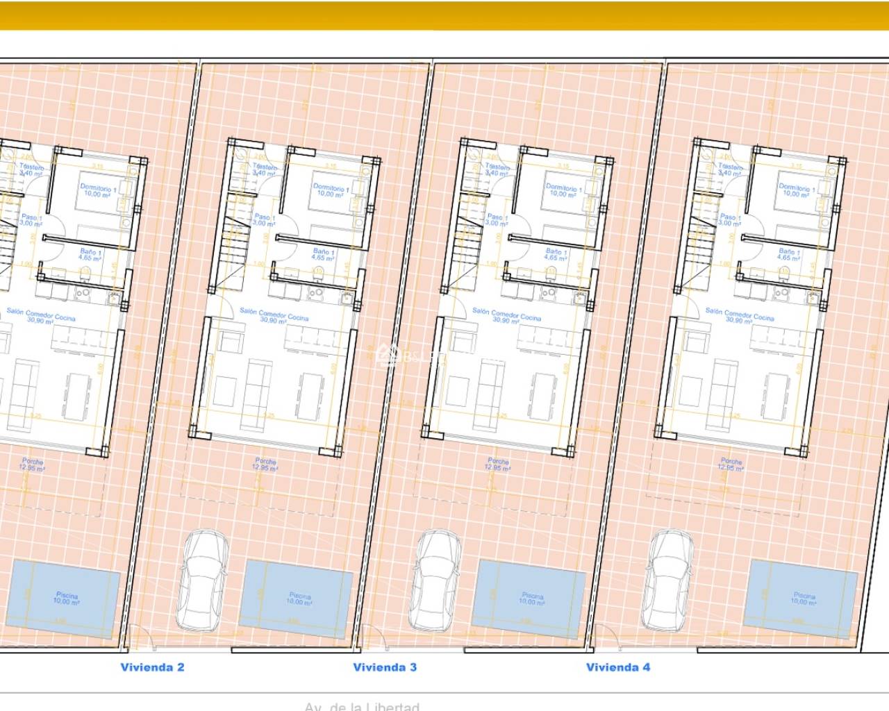Image resolution: width=889 pixels, height=711 pixels.
Task: Click the yellow banner at the top
Action: point(444,15)
